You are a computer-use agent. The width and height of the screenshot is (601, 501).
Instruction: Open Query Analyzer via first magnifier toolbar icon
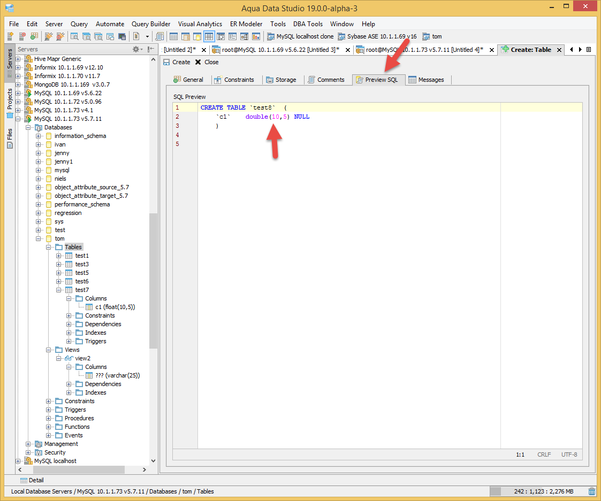[74, 36]
